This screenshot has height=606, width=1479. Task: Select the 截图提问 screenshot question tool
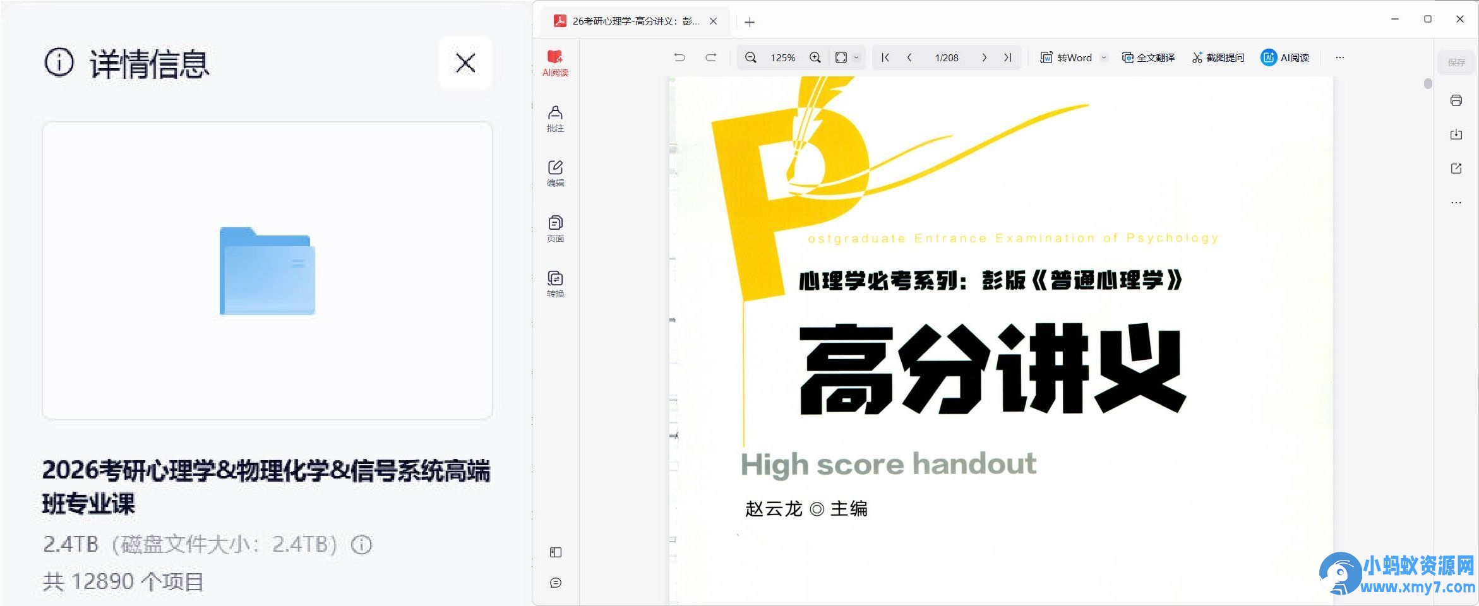pos(1218,57)
